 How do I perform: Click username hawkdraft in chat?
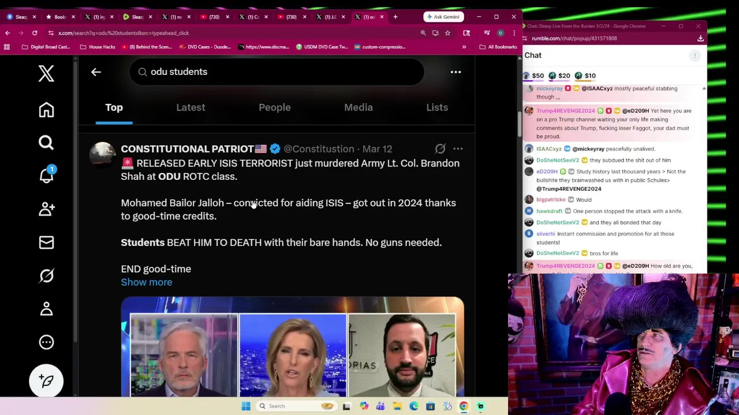549,211
